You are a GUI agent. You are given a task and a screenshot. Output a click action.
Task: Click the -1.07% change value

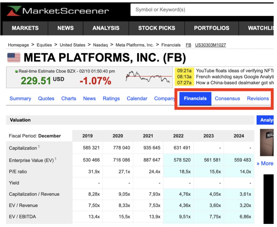click(x=96, y=81)
